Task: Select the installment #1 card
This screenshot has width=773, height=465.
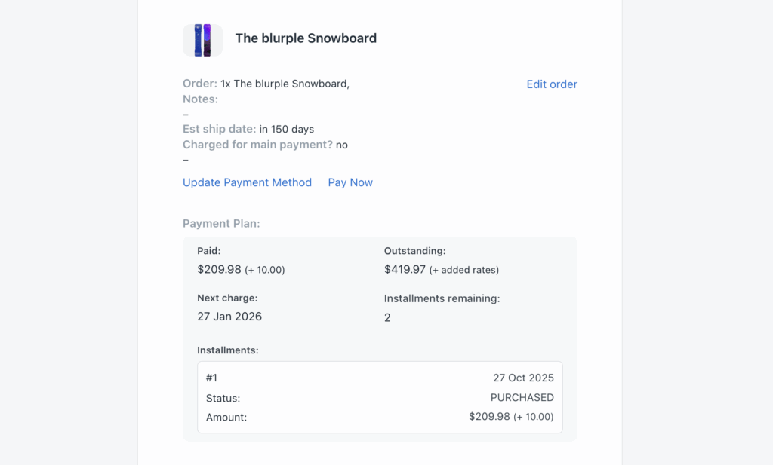Action: [380, 397]
